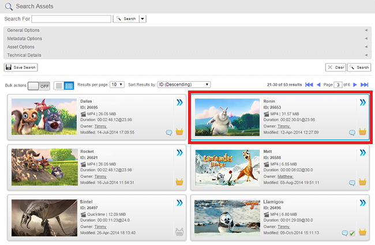
Task: Open the Results per page dropdown
Action: 117,84
